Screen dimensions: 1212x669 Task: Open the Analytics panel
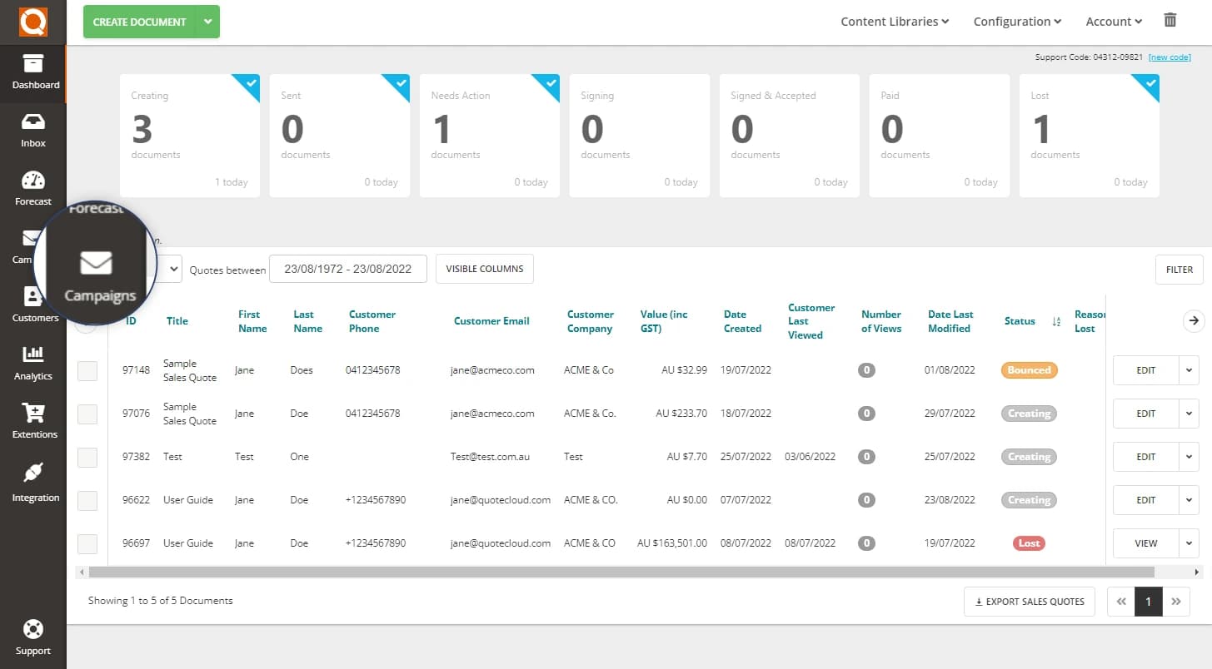33,364
